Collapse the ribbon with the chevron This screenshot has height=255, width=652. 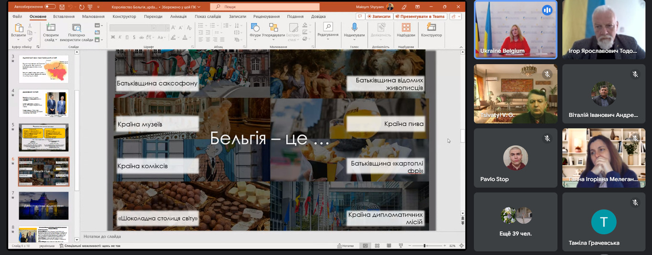tap(461, 46)
